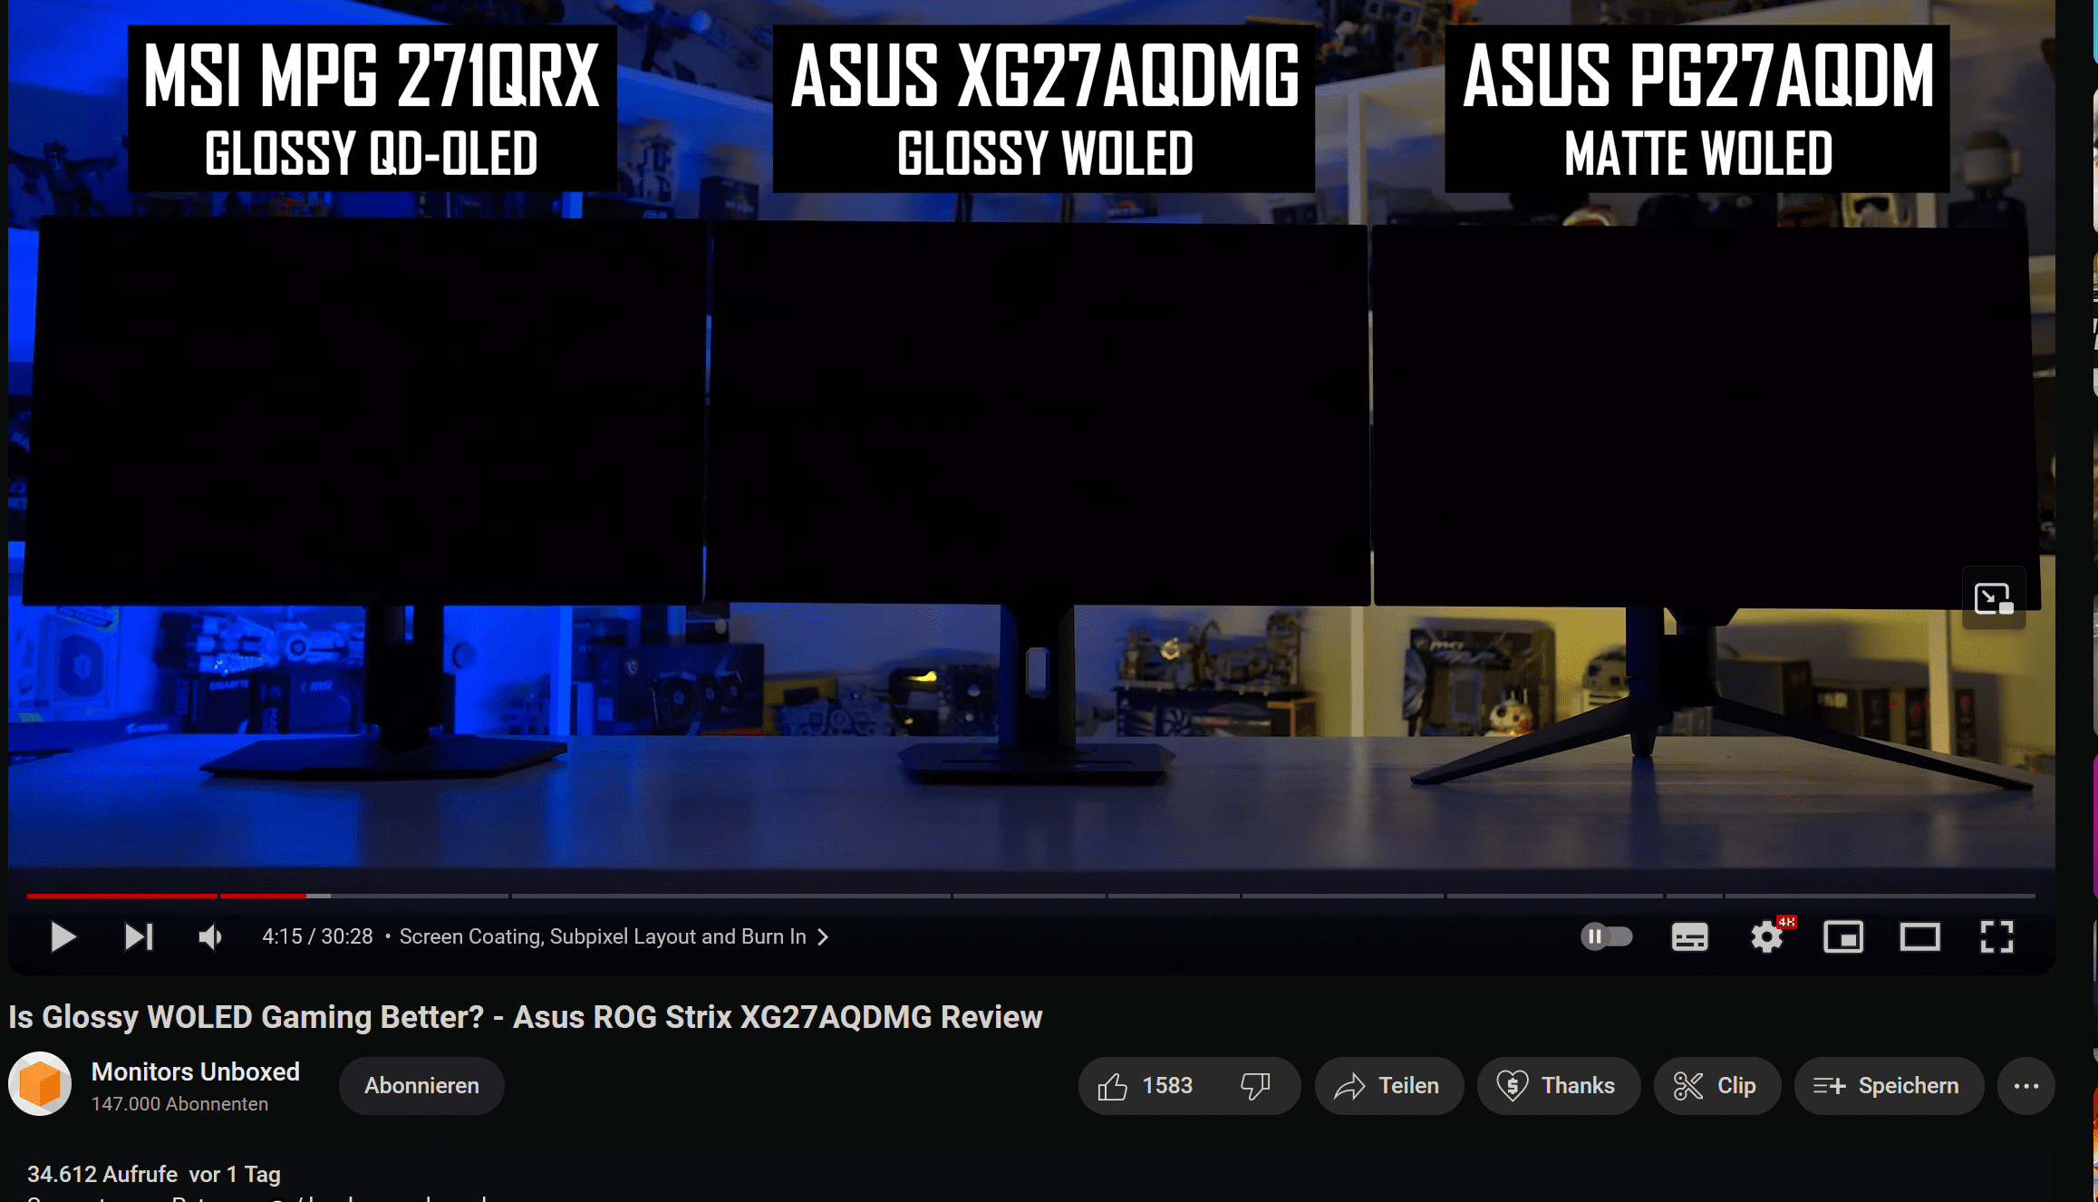The width and height of the screenshot is (2098, 1202).
Task: Click the 34.612 Aufrufe view count
Action: pyautogui.click(x=102, y=1174)
